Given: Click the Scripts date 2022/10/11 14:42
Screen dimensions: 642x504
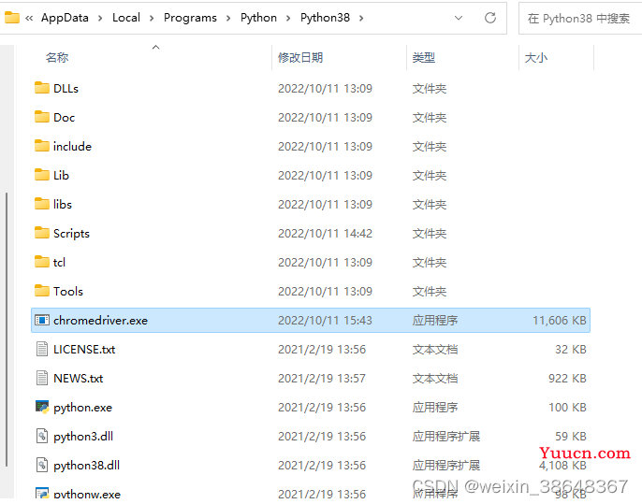Looking at the screenshot, I should pyautogui.click(x=325, y=234).
